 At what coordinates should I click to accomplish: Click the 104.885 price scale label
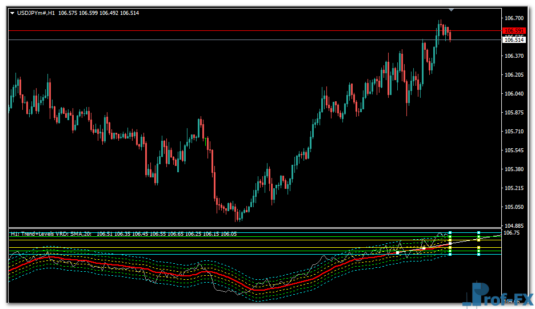coord(514,226)
